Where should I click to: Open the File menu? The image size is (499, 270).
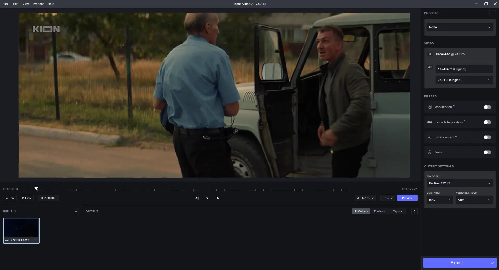point(5,4)
